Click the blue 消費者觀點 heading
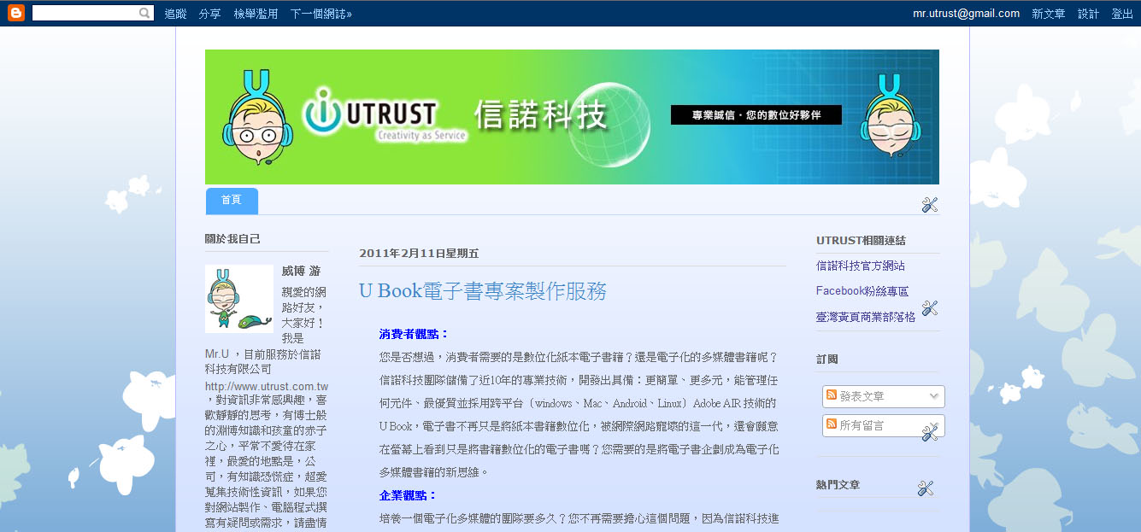This screenshot has width=1141, height=532. pos(415,334)
